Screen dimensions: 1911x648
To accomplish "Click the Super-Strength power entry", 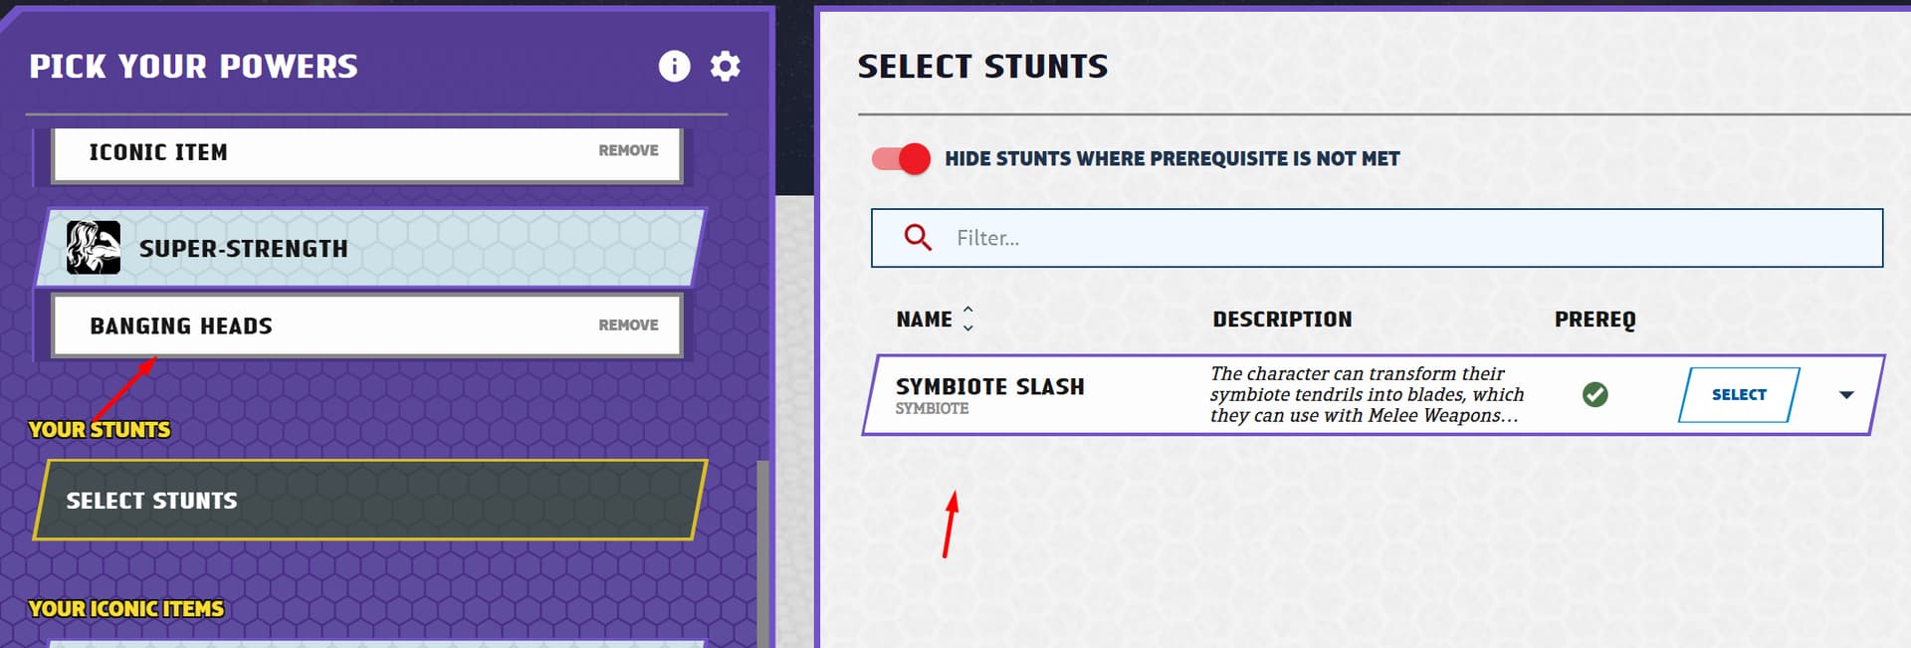I will [x=370, y=248].
